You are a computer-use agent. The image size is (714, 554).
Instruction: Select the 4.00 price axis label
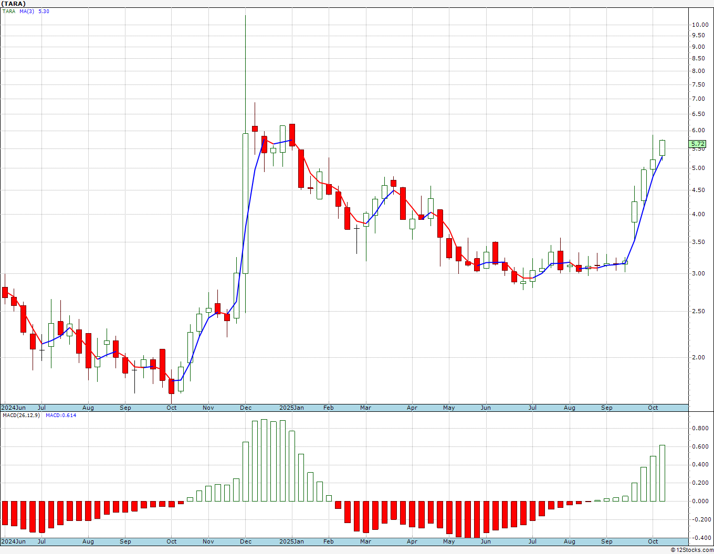point(698,214)
